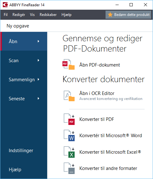Click the Åbn i OCR Editor icon

coord(69,96)
